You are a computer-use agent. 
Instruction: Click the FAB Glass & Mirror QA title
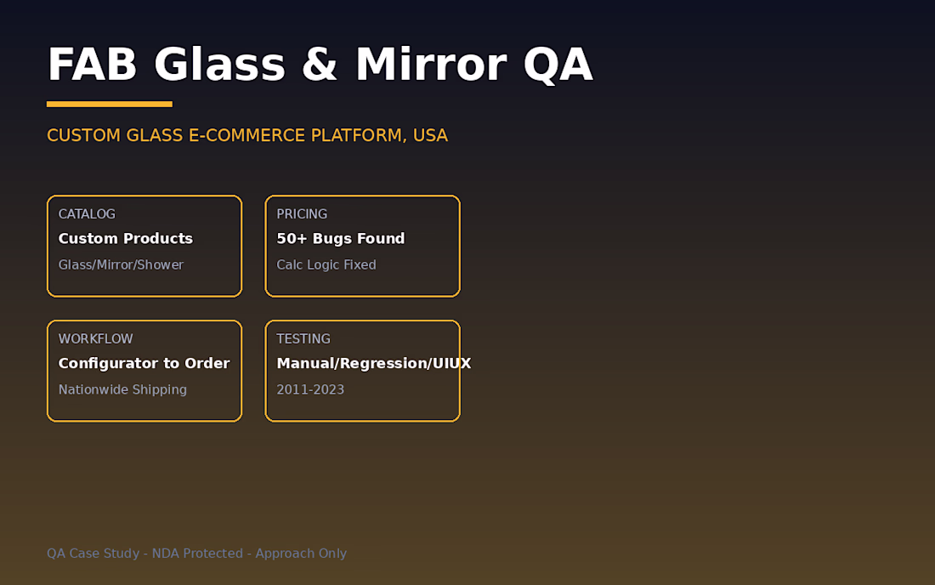[320, 65]
